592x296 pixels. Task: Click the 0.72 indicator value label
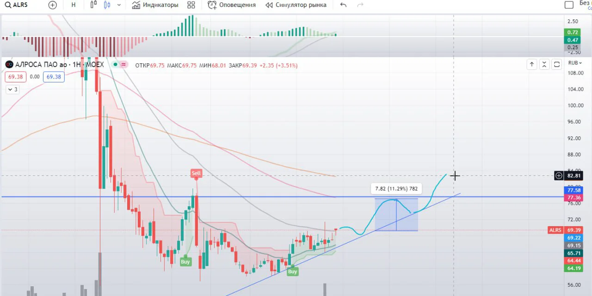(x=572, y=32)
